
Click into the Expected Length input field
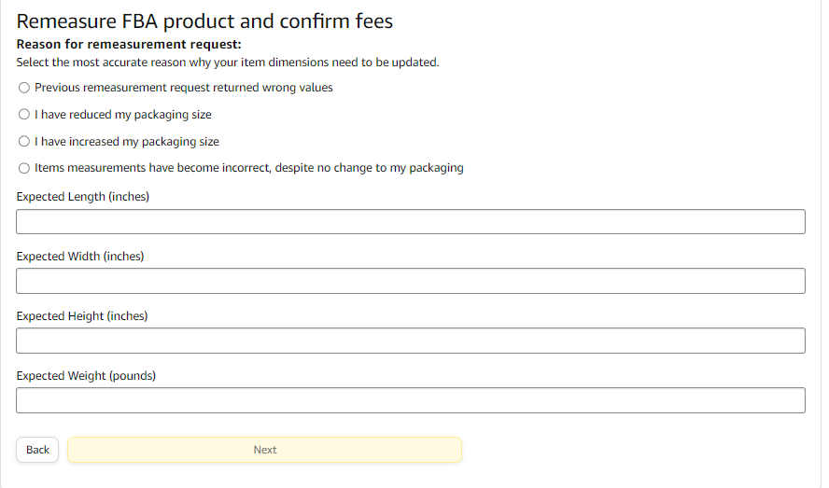[x=411, y=222]
